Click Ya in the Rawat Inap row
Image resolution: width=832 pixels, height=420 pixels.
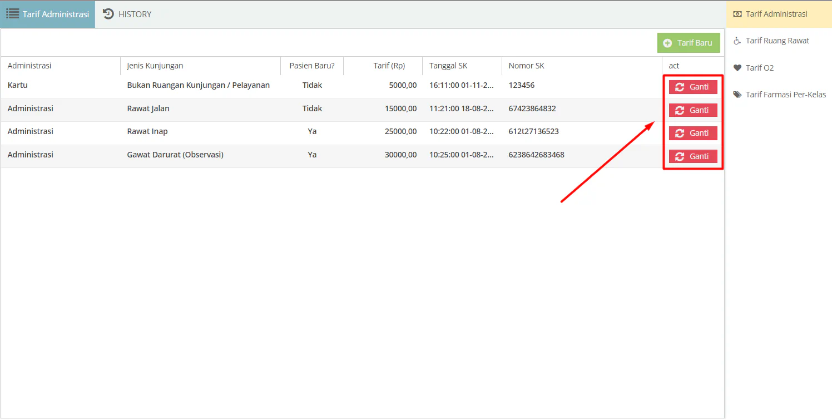pos(312,131)
